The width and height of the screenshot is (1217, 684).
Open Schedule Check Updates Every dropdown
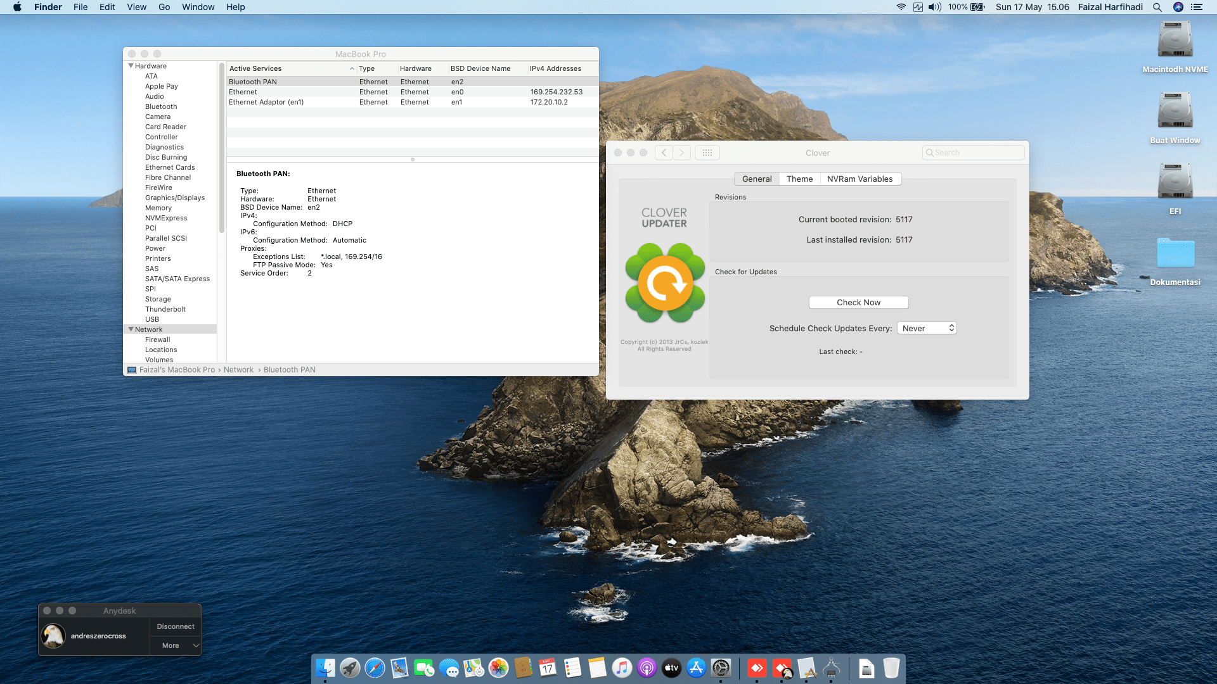(x=927, y=328)
